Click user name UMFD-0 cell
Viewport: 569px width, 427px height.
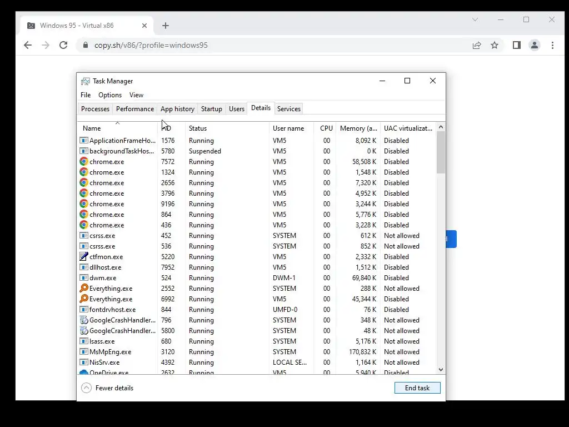click(285, 309)
